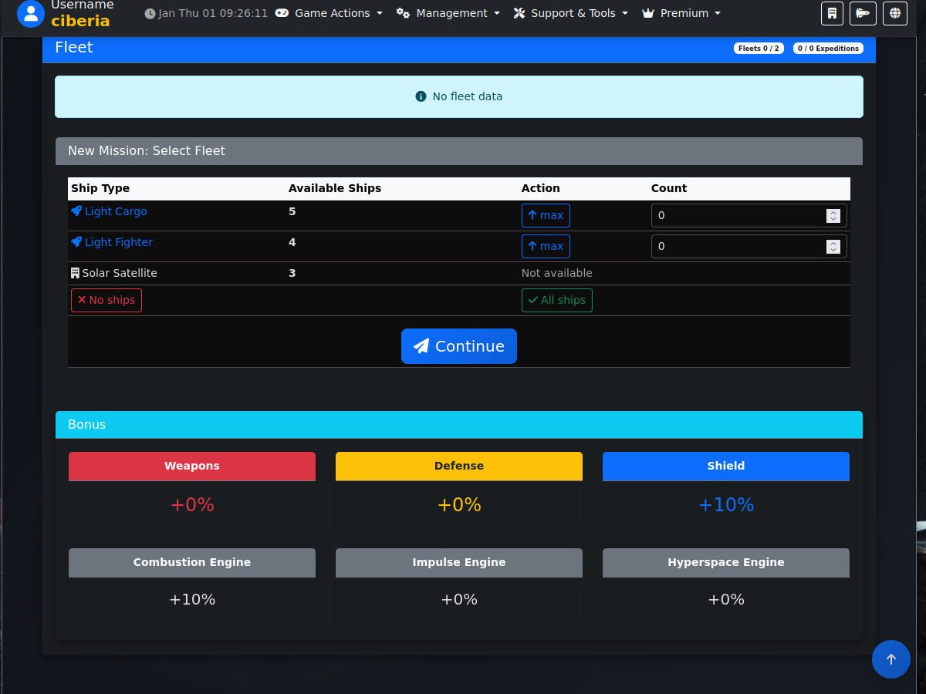Open the Light Fighter ship link

pyautogui.click(x=119, y=242)
